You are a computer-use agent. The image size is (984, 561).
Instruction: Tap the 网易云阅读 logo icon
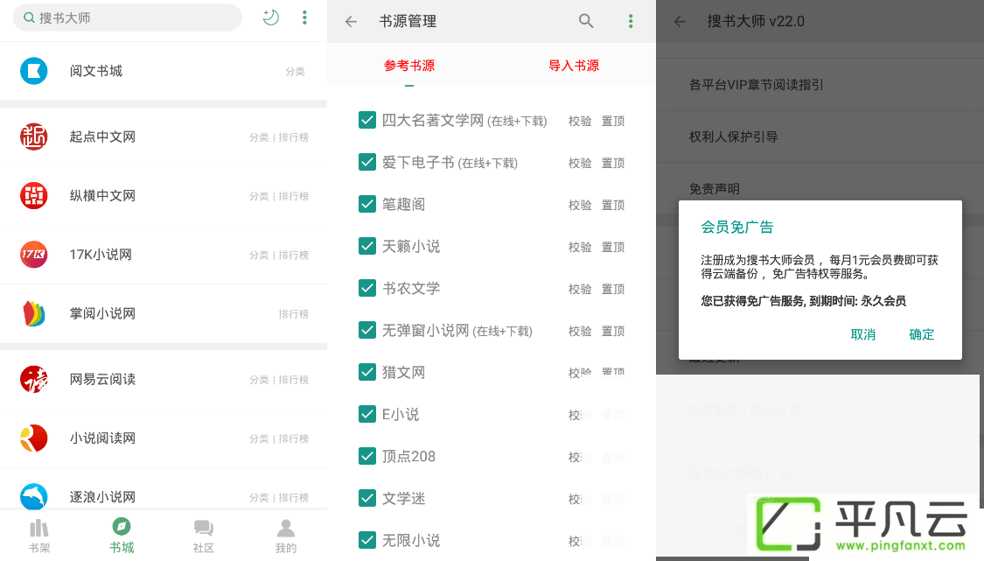pyautogui.click(x=34, y=380)
